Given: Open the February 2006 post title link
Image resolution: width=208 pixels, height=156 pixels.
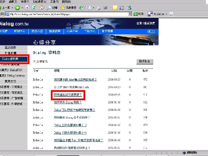Looking at the screenshot, I should (x=68, y=95).
